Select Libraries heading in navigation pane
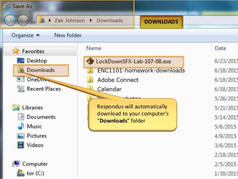 (32, 108)
